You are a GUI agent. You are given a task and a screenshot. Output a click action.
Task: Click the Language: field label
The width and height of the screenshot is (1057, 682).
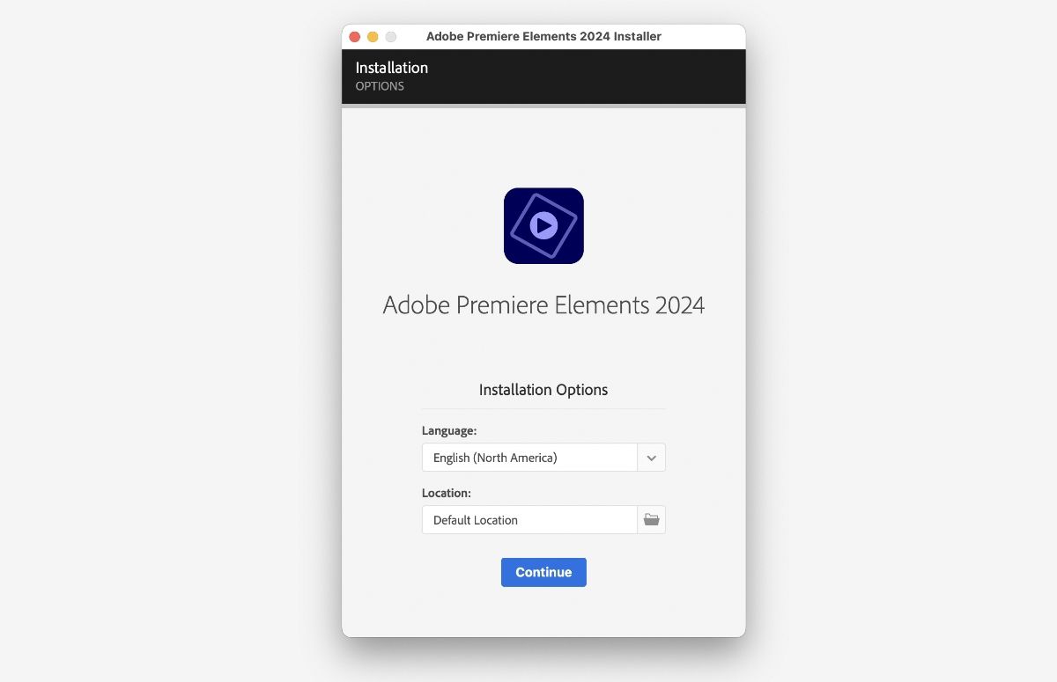click(449, 430)
